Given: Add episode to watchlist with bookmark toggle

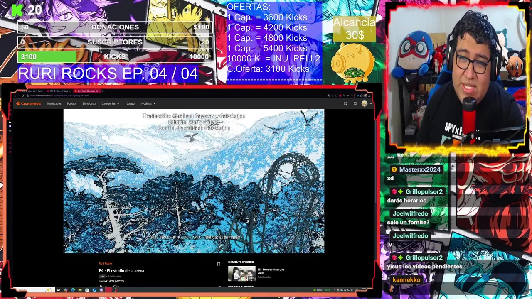Looking at the screenshot, I should [219, 264].
